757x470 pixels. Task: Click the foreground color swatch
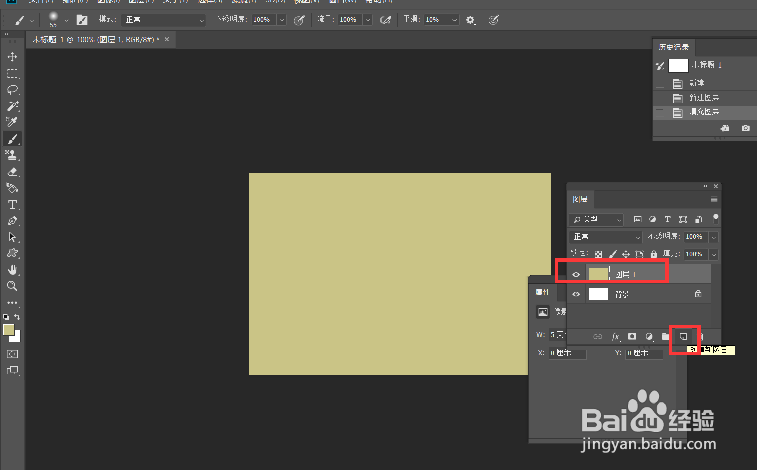9,330
